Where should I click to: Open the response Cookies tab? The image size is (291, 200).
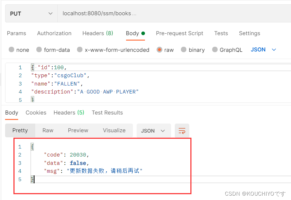pos(36,113)
